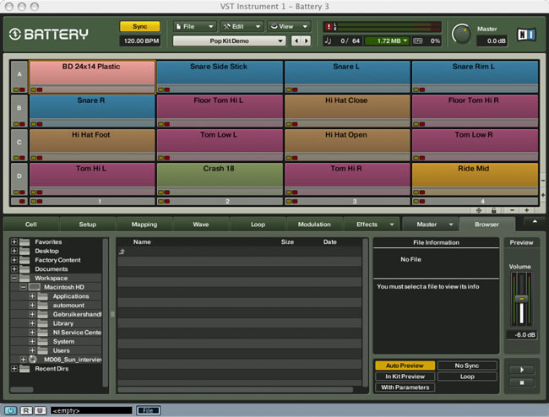549x417 pixels.
Task: Expand the Factory Content node
Action: click(14, 260)
